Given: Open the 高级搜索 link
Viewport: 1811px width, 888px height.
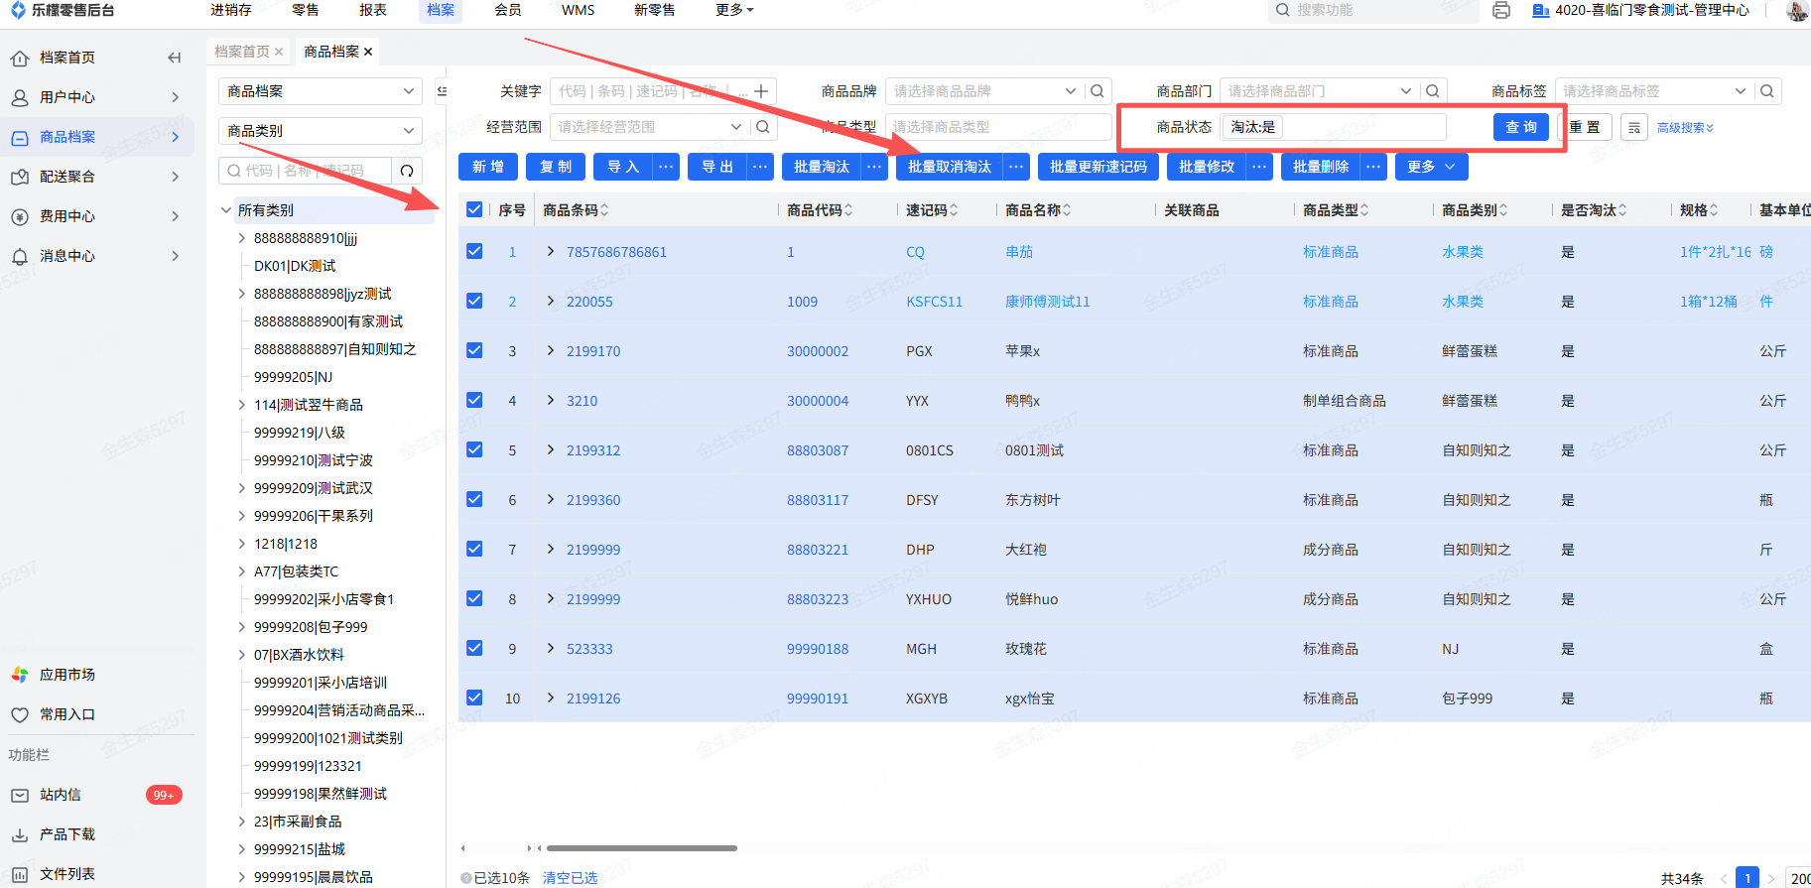Looking at the screenshot, I should (1685, 128).
